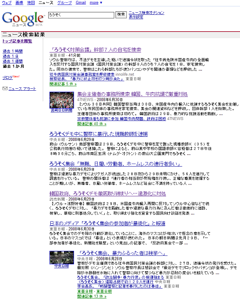
Task: Open the dark night rally thumbnail
Action: 62,257
